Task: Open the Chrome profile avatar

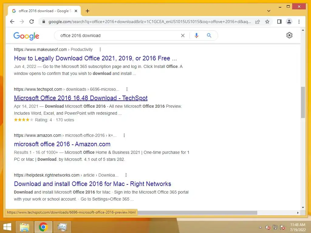Action: 289,22
